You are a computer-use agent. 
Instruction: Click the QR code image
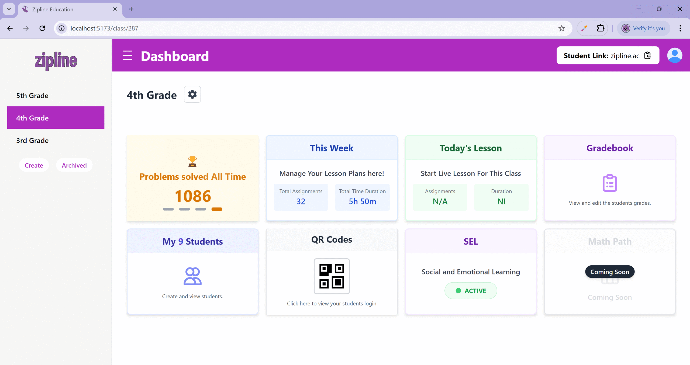click(332, 276)
